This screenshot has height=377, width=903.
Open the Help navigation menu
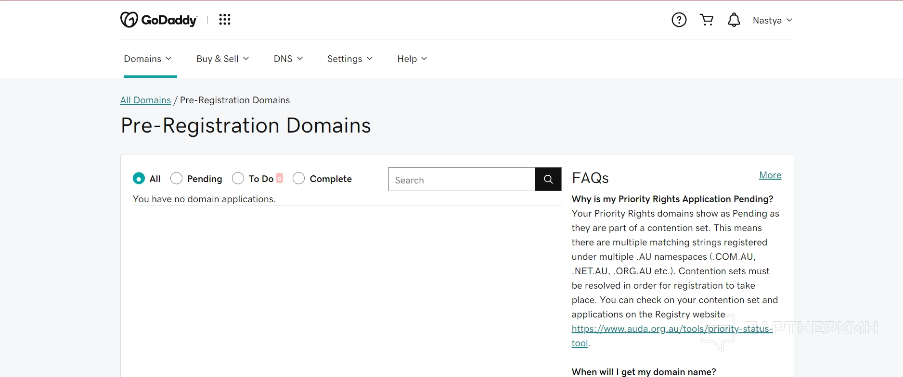[x=412, y=59]
